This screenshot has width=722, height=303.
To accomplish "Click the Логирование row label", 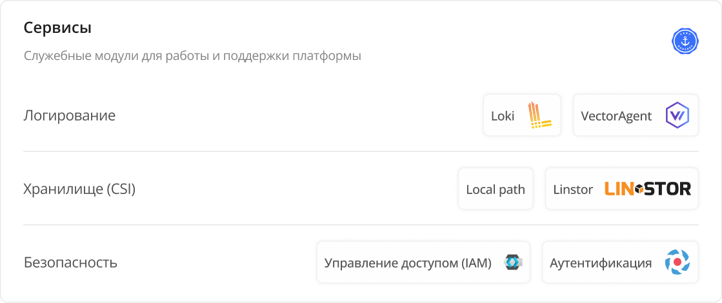I will click(70, 116).
